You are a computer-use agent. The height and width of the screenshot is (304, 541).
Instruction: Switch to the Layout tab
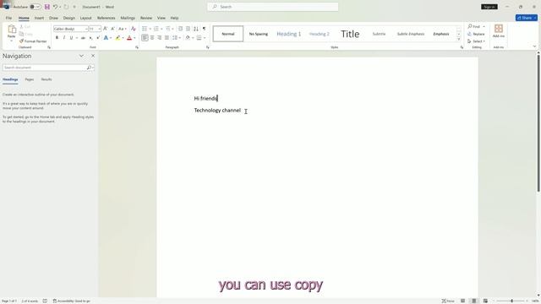pyautogui.click(x=86, y=18)
